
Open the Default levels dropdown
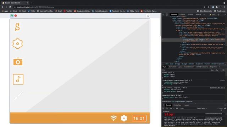click(x=202, y=108)
